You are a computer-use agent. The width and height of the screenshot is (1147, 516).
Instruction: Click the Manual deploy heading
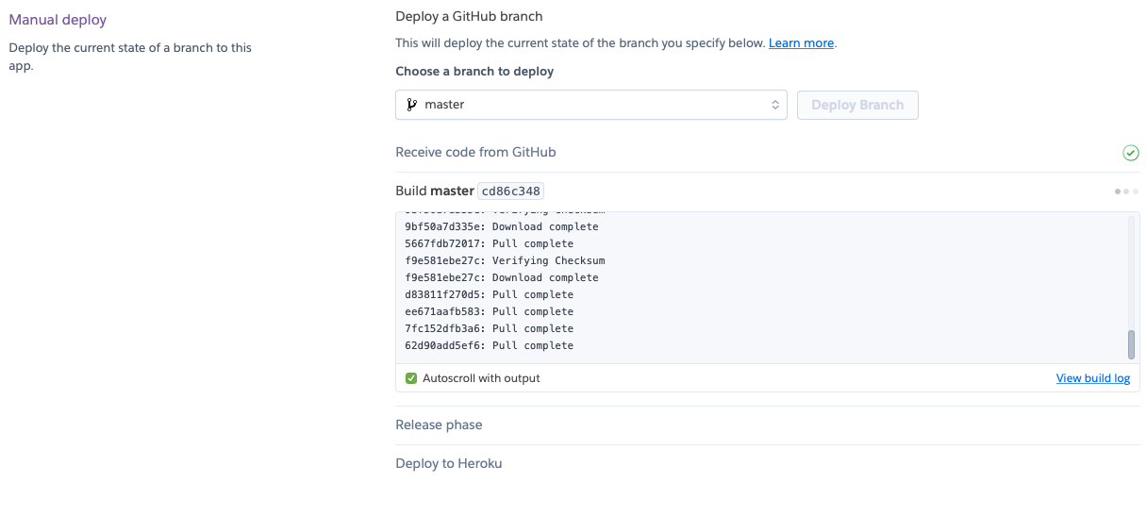(58, 20)
